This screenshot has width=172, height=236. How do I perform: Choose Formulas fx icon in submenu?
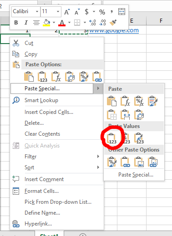coord(125,101)
